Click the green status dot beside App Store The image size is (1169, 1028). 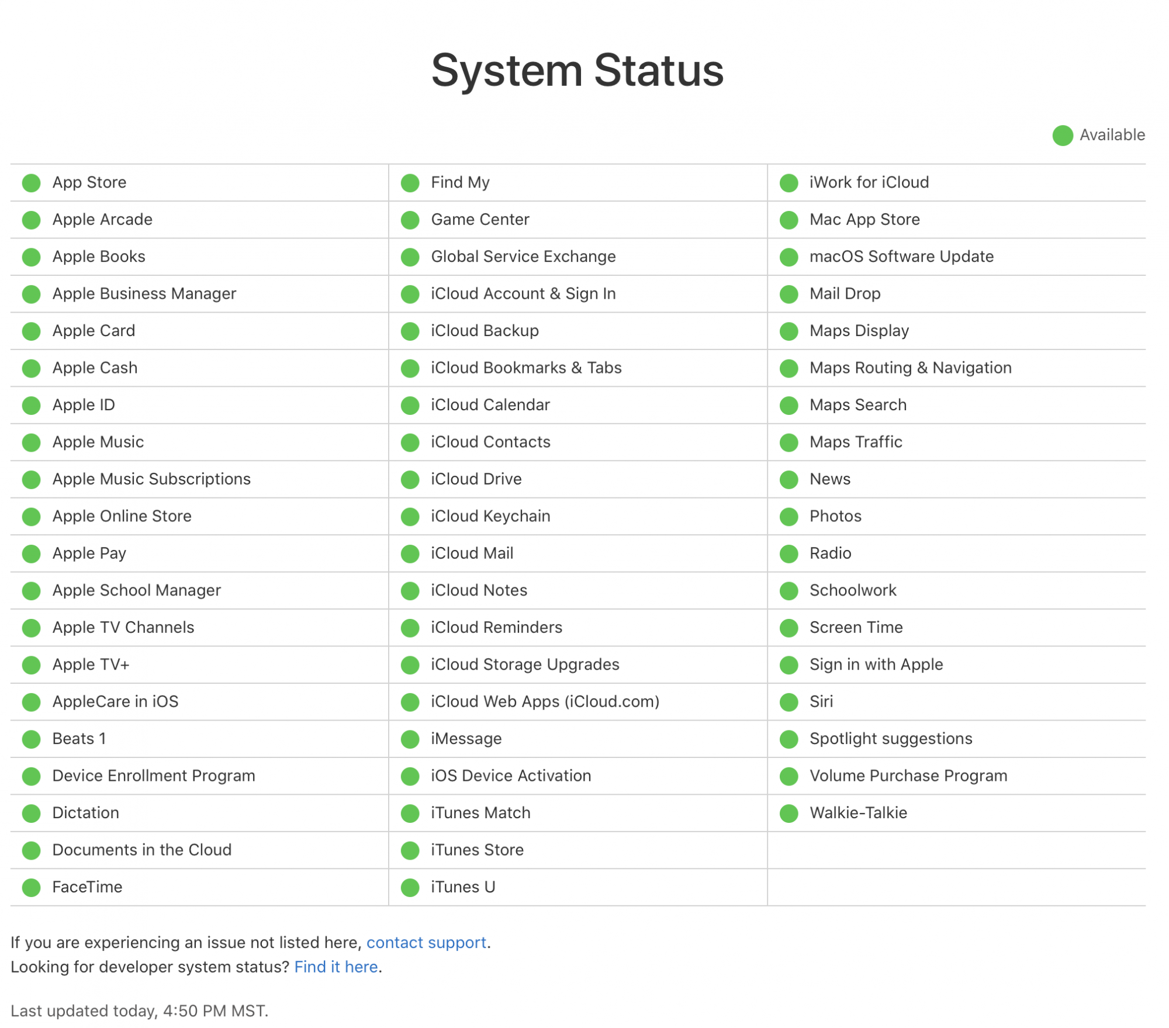[x=32, y=183]
